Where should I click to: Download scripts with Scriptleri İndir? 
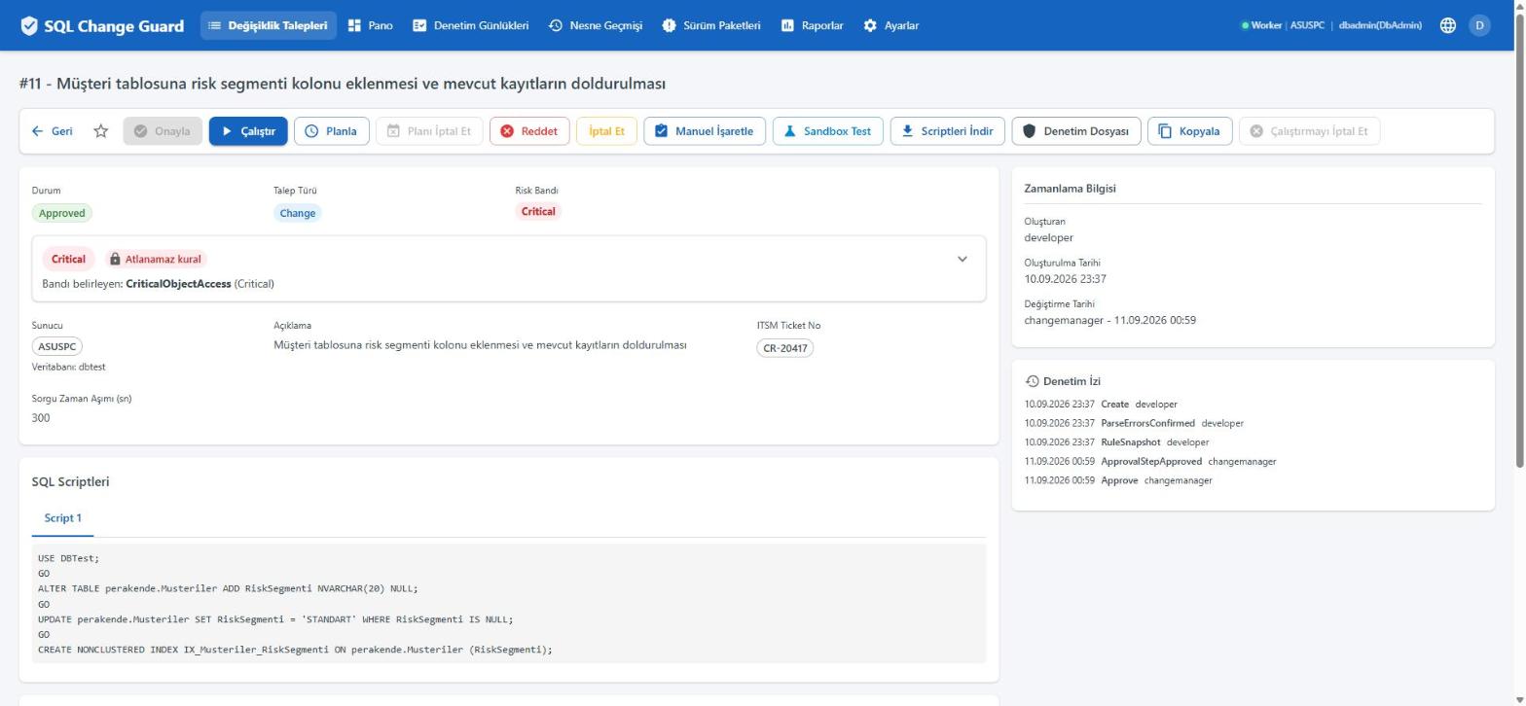948,131
